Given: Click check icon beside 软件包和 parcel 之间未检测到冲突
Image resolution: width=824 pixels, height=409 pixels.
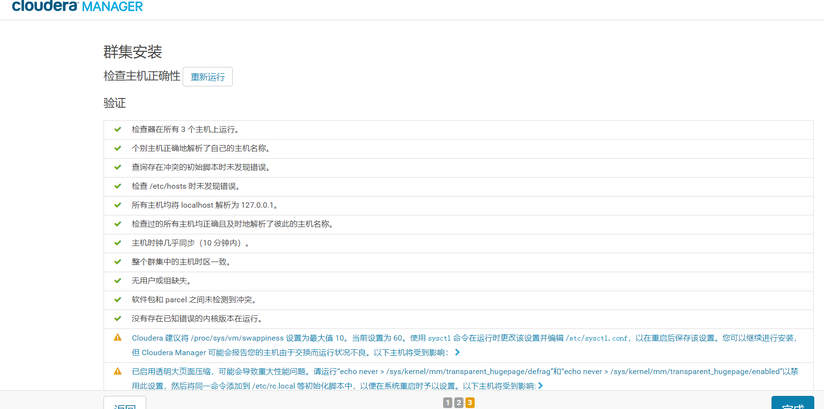Looking at the screenshot, I should pos(118,300).
